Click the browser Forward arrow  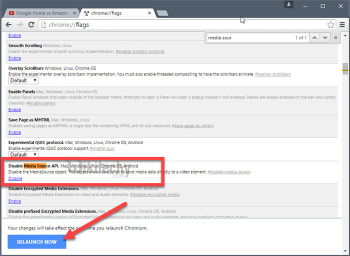[20, 24]
